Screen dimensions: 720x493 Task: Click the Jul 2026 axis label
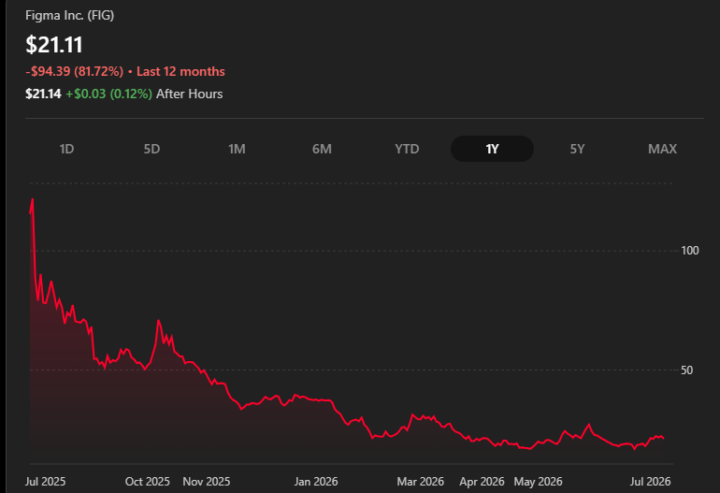pyautogui.click(x=650, y=482)
